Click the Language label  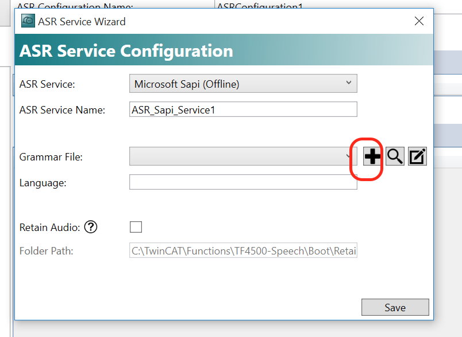click(43, 183)
